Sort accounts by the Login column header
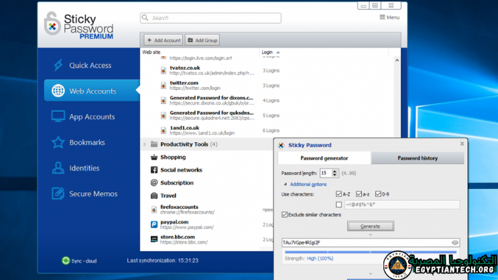Viewport: 498px width, 280px height. pos(267,52)
